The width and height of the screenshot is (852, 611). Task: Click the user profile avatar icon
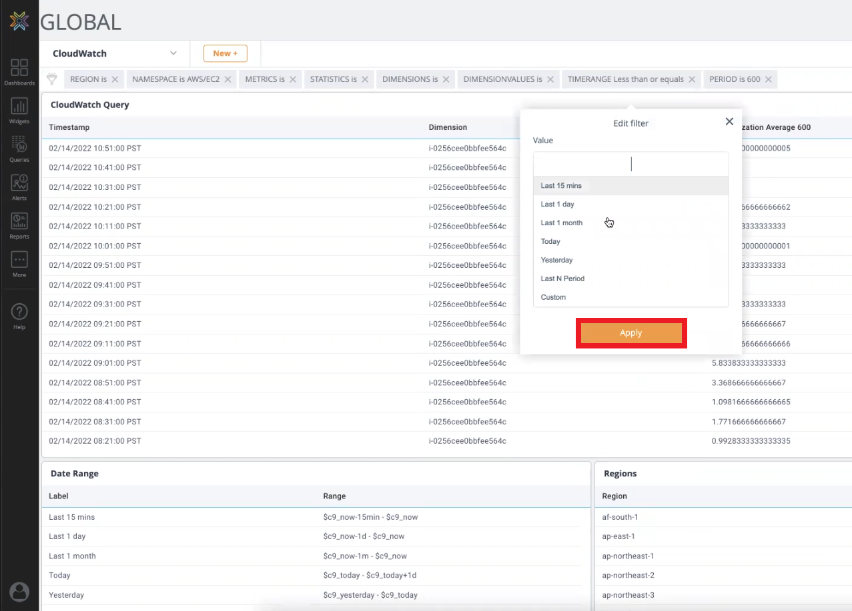click(x=20, y=591)
